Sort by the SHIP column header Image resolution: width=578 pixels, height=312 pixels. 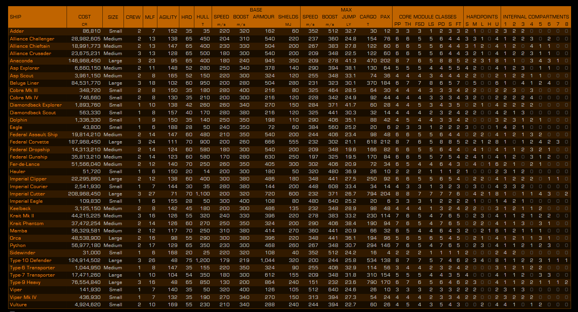[16, 17]
